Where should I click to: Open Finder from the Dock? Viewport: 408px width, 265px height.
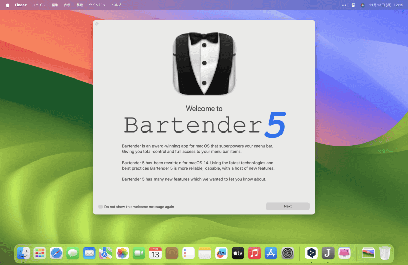pyautogui.click(x=23, y=253)
